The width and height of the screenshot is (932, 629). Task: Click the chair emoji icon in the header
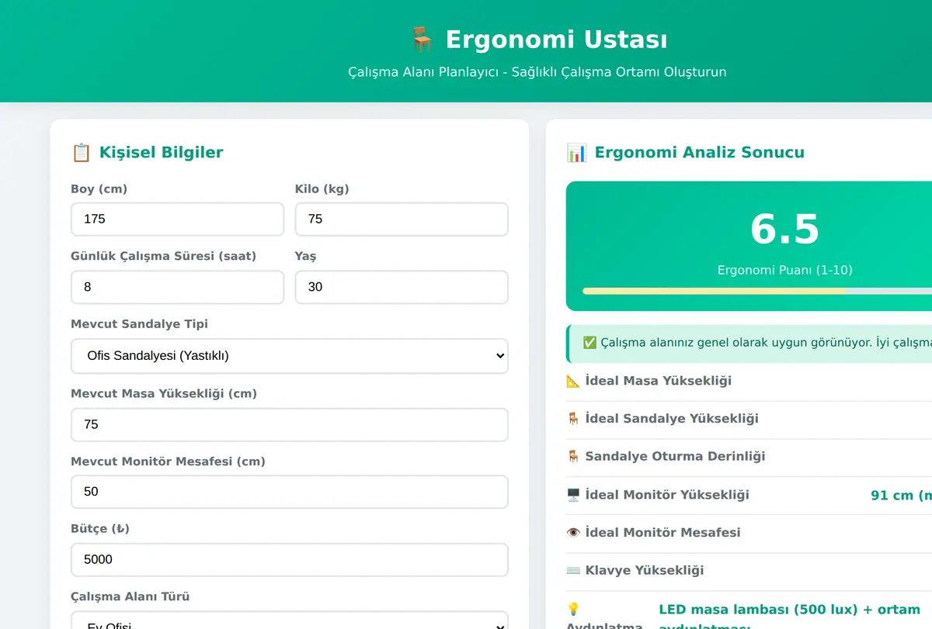point(422,40)
